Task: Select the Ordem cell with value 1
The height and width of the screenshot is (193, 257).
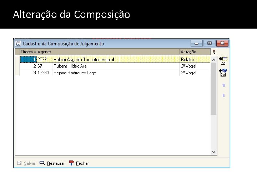Action: (x=28, y=59)
